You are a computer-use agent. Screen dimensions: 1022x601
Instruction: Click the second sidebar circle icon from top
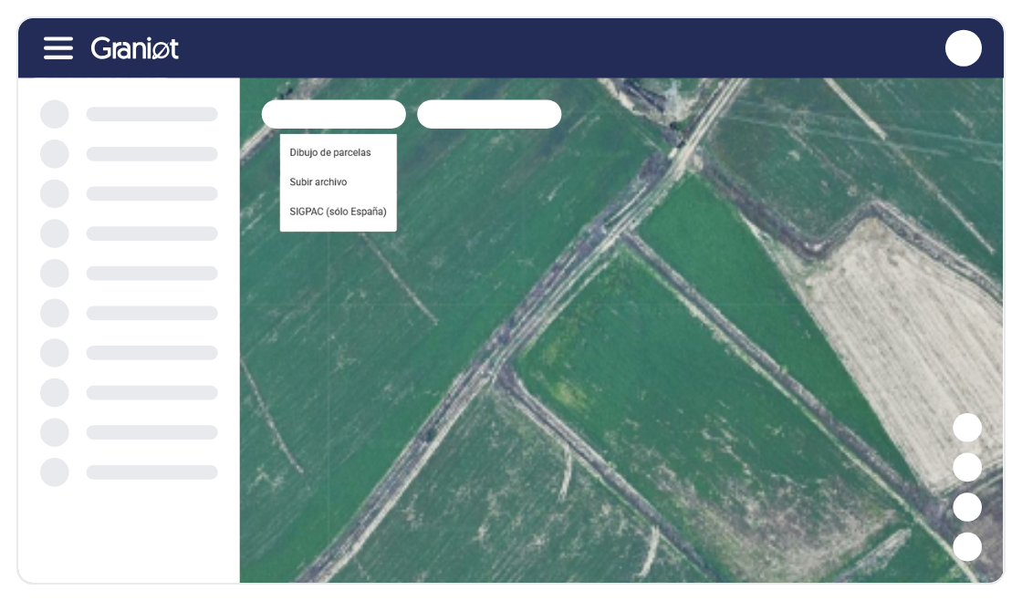[x=55, y=154]
